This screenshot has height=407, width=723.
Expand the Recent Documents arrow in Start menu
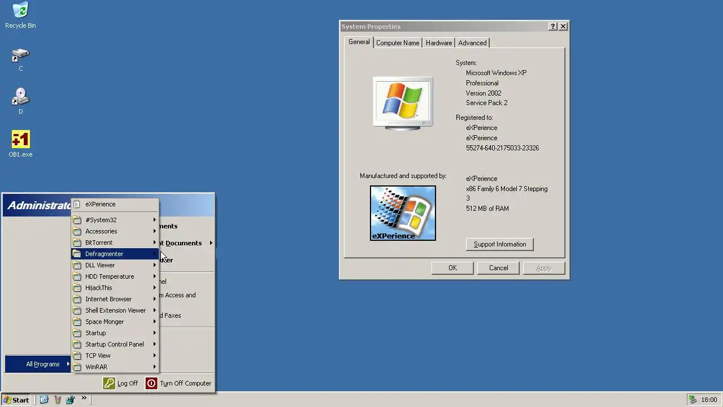pos(211,243)
